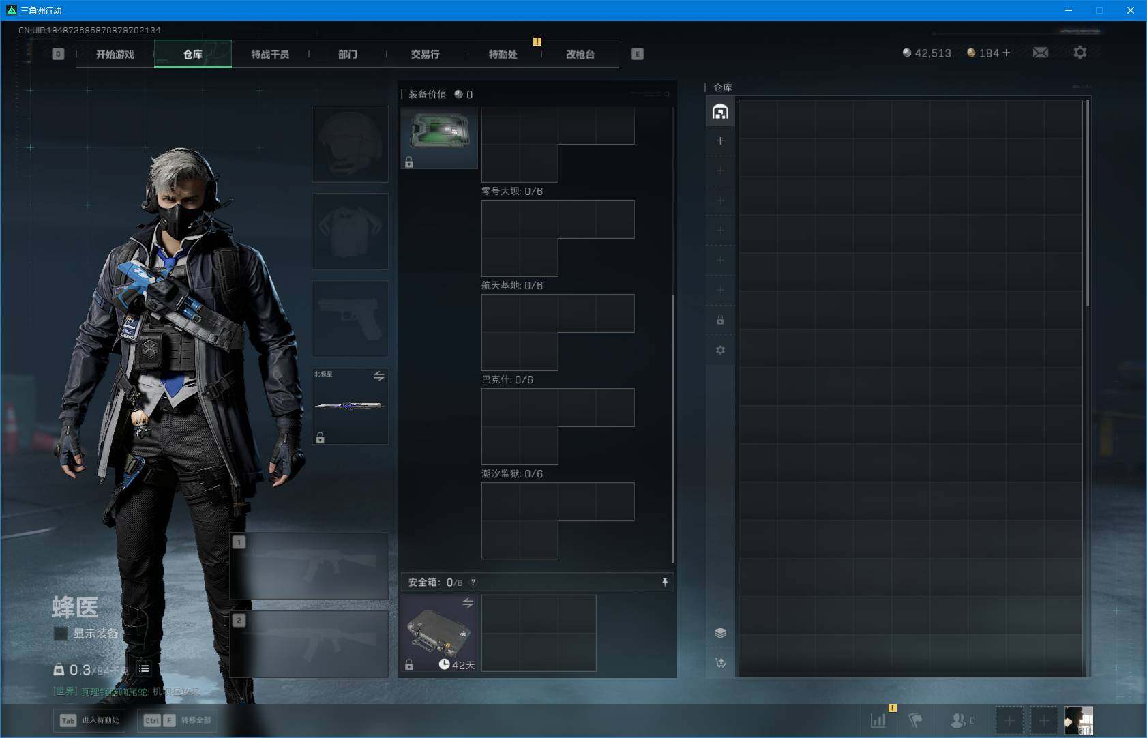Select the green keycard case thumbnail

(x=439, y=137)
